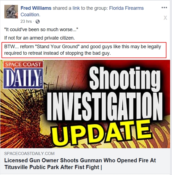This screenshot has height=175, width=172.
Task: Click the yellow 'UPDATE' text graphic
Action: coord(102,132)
